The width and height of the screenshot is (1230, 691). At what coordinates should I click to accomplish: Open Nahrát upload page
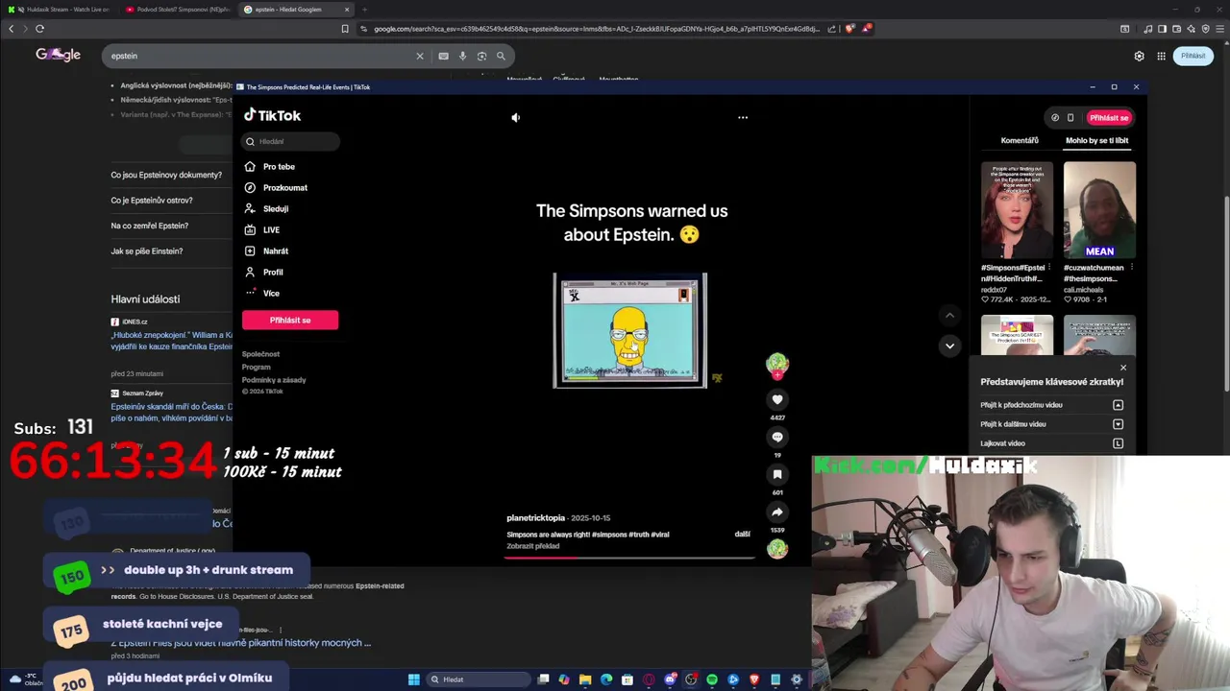(x=275, y=251)
